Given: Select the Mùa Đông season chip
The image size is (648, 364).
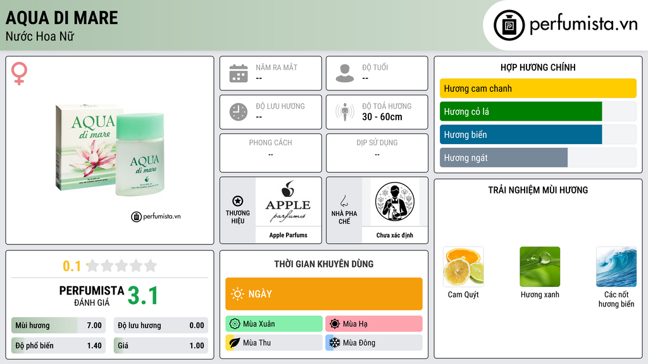Looking at the screenshot, I should pos(374,343).
